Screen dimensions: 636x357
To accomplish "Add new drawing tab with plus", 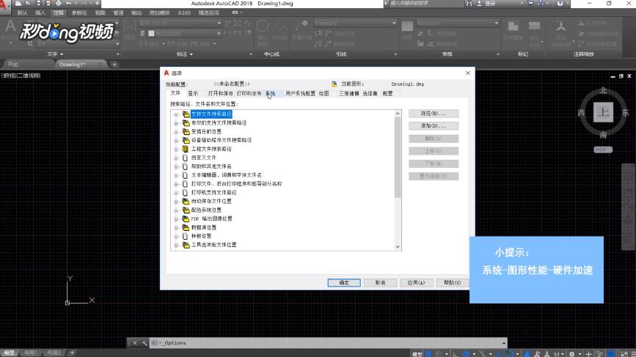I will coord(114,65).
